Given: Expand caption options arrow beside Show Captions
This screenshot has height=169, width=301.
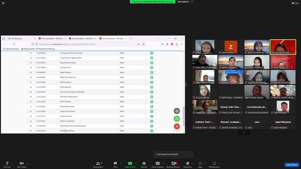Looking at the screenshot, I should pyautogui.click(x=163, y=163).
